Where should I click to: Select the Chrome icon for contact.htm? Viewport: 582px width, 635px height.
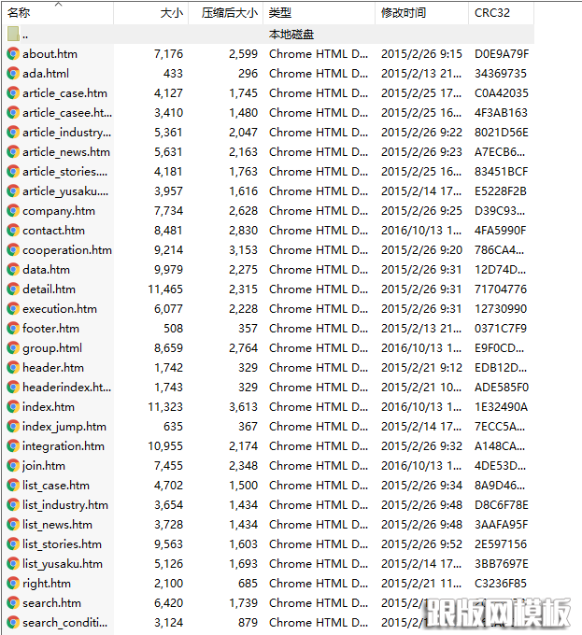[x=13, y=231]
